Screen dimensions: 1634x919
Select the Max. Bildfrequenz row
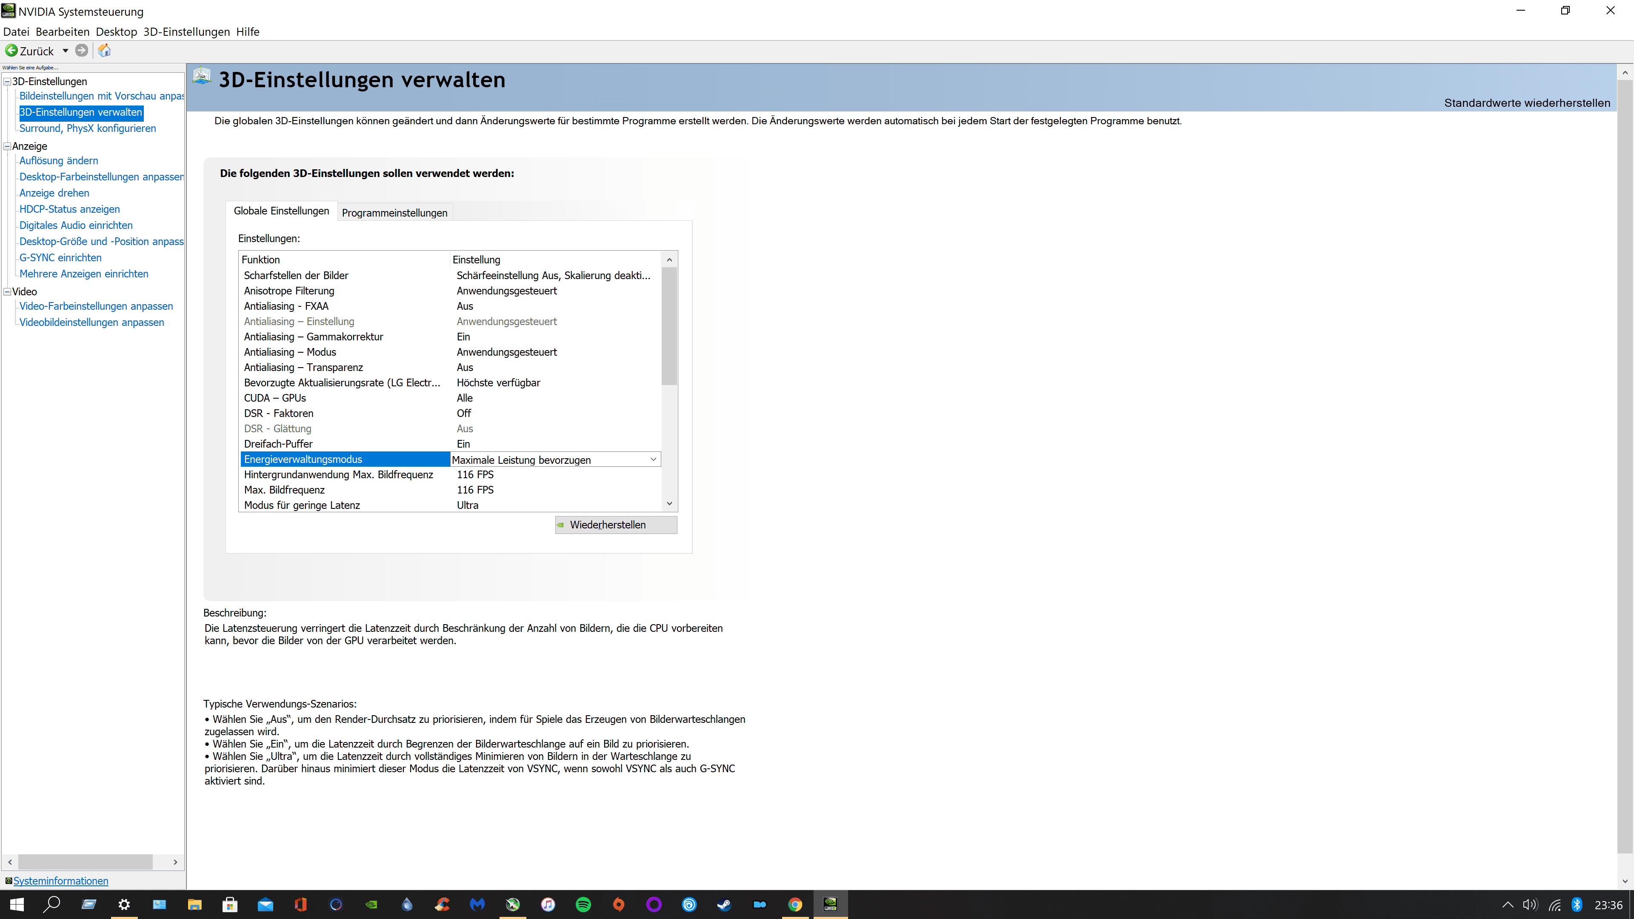[x=450, y=490]
